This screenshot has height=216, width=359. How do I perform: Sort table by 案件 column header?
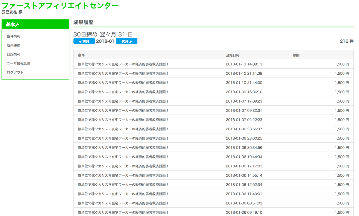pyautogui.click(x=81, y=55)
